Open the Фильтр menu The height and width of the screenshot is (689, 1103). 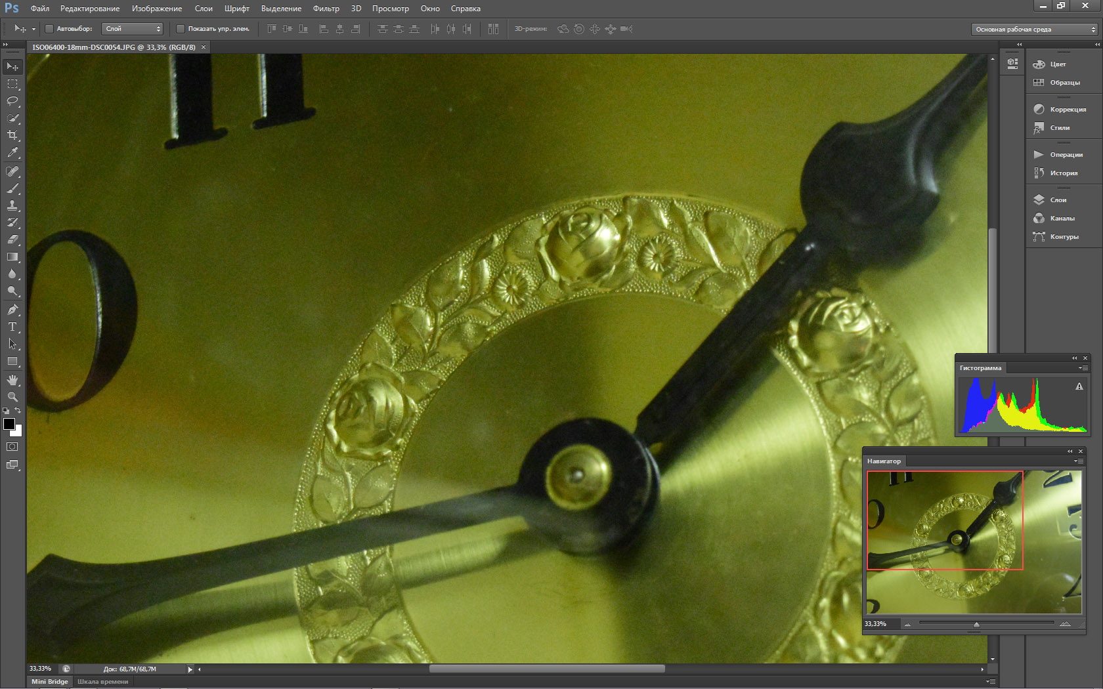pos(326,9)
